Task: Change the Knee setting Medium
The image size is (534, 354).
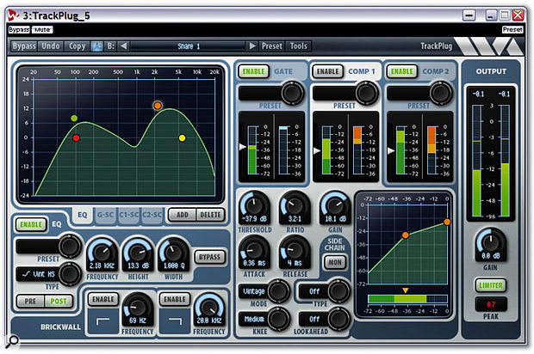Action: pyautogui.click(x=264, y=319)
